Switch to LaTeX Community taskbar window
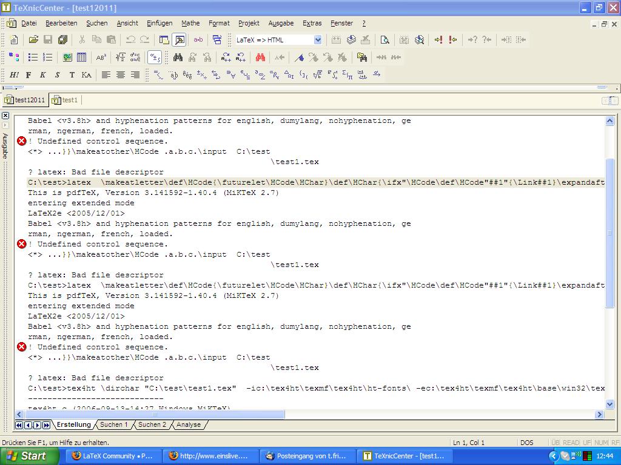 (112, 456)
